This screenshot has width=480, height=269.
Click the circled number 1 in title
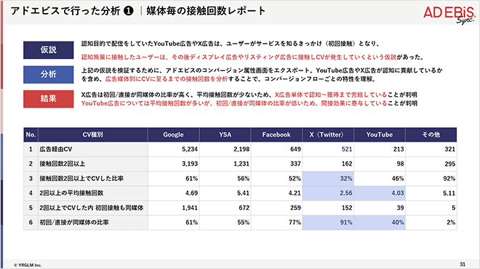point(129,11)
